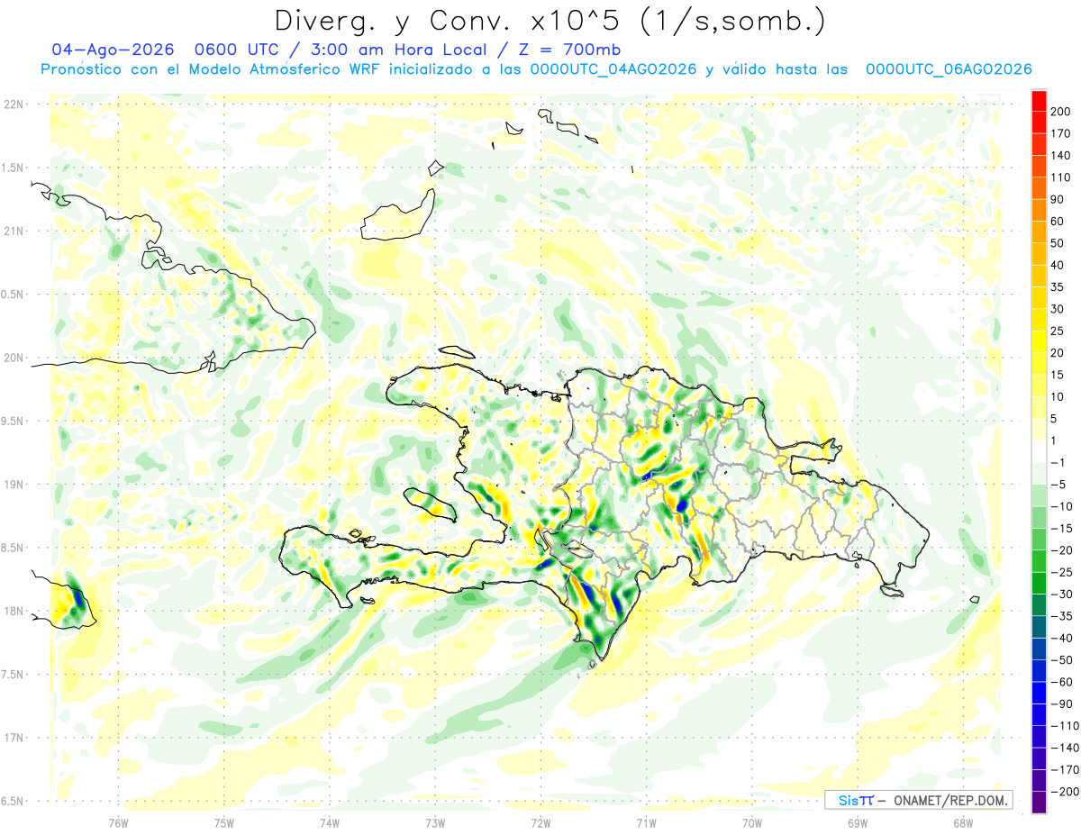Click the '-15' colorbar label

pyautogui.click(x=1061, y=528)
